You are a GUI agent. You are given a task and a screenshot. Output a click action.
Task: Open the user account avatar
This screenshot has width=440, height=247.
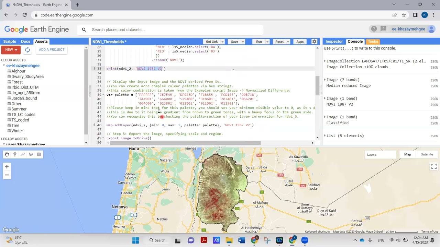431,29
